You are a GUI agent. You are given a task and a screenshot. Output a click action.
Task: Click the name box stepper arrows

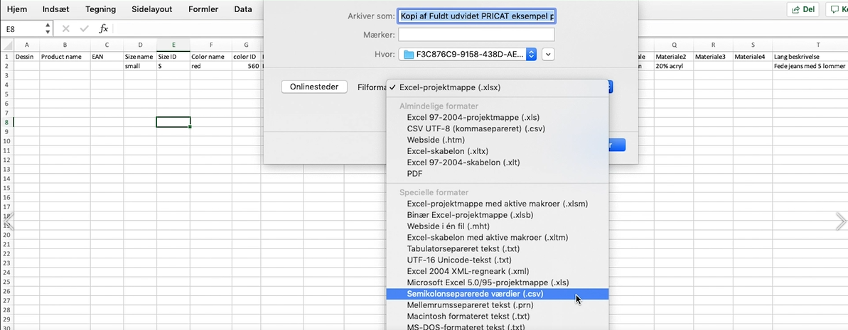pos(48,29)
